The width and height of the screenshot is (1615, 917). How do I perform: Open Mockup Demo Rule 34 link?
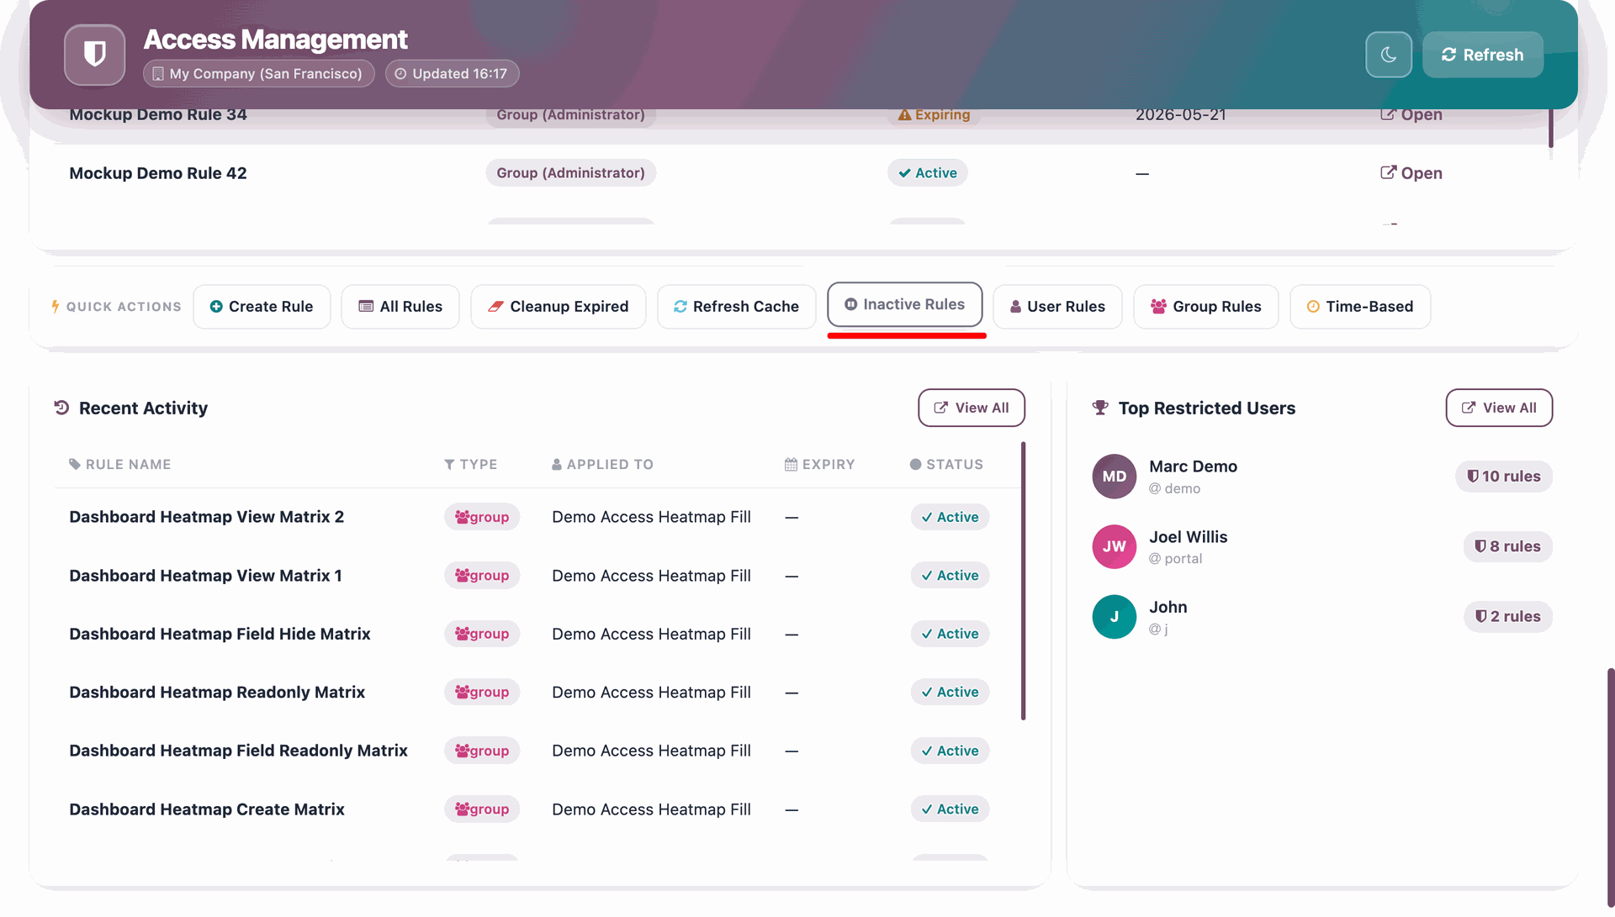pyautogui.click(x=1411, y=115)
